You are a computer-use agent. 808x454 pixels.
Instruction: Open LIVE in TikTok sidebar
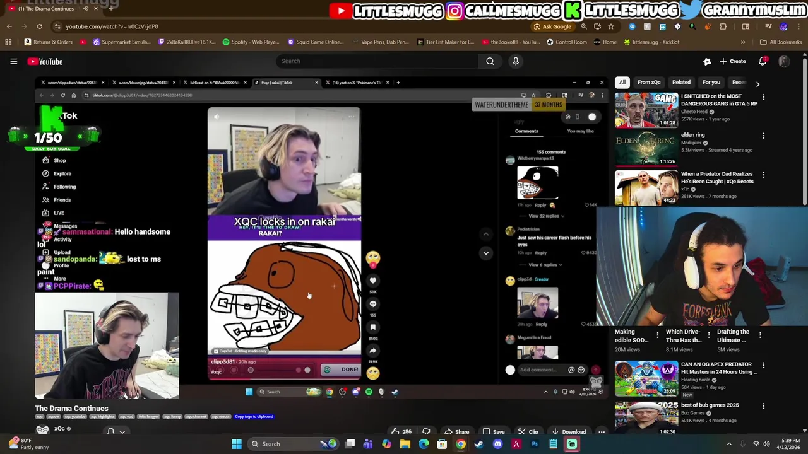53,213
